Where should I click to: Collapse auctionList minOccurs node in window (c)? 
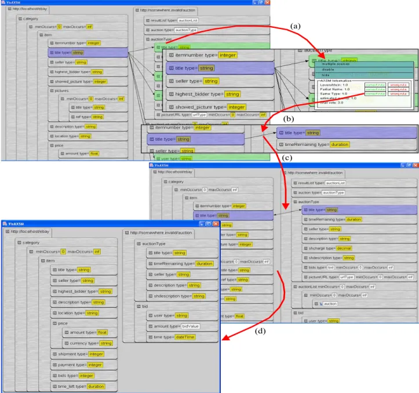[x=296, y=287]
